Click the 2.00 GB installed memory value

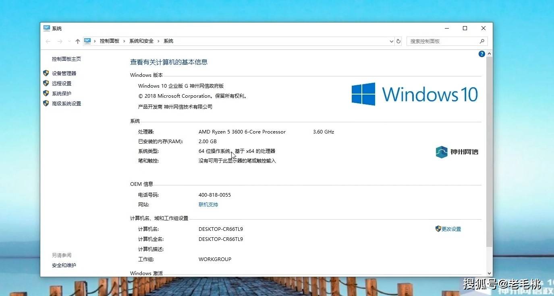(207, 142)
